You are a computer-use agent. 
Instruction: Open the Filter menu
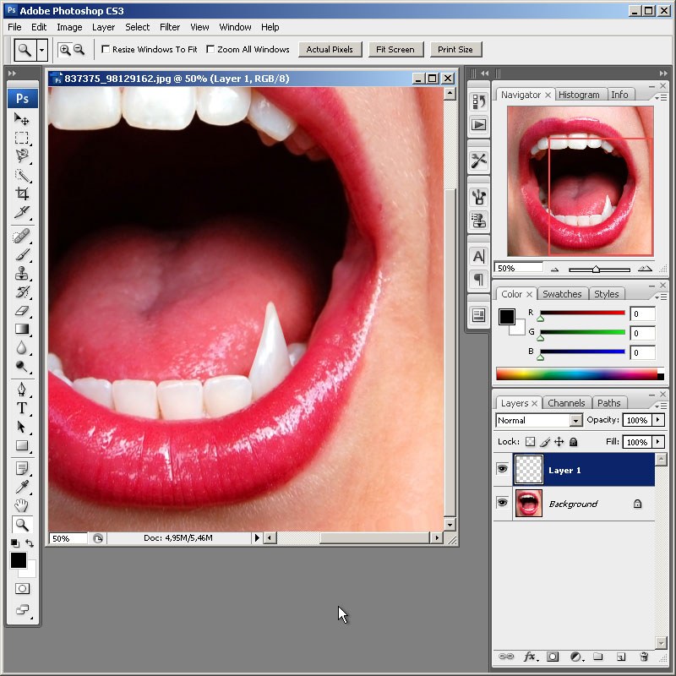(x=170, y=27)
